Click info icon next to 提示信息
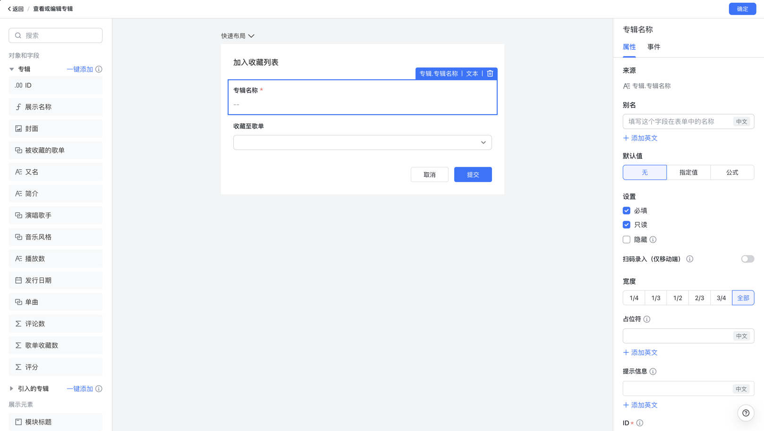 pos(653,372)
